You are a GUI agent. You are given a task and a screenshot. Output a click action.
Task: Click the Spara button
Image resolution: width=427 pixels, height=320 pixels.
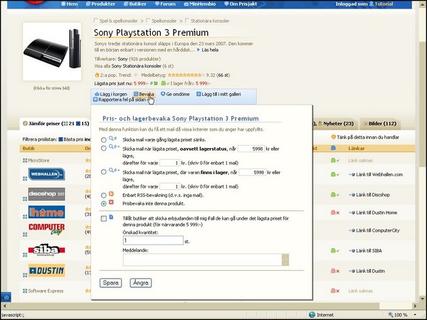pos(110,283)
